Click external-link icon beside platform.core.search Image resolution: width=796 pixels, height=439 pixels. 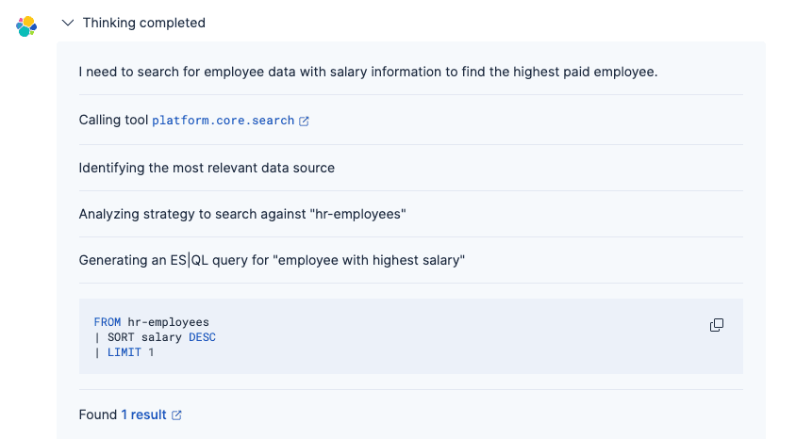[x=304, y=121]
